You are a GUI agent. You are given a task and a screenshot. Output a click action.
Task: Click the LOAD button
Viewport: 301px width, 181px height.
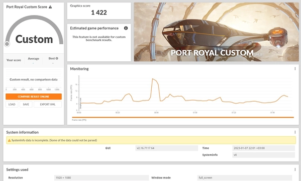pyautogui.click(x=12, y=105)
